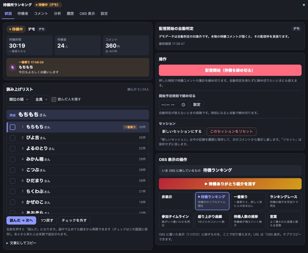Viewport: 308px width, 253px height.
Task: Open the 履歴 tab
Action: click(x=70, y=14)
